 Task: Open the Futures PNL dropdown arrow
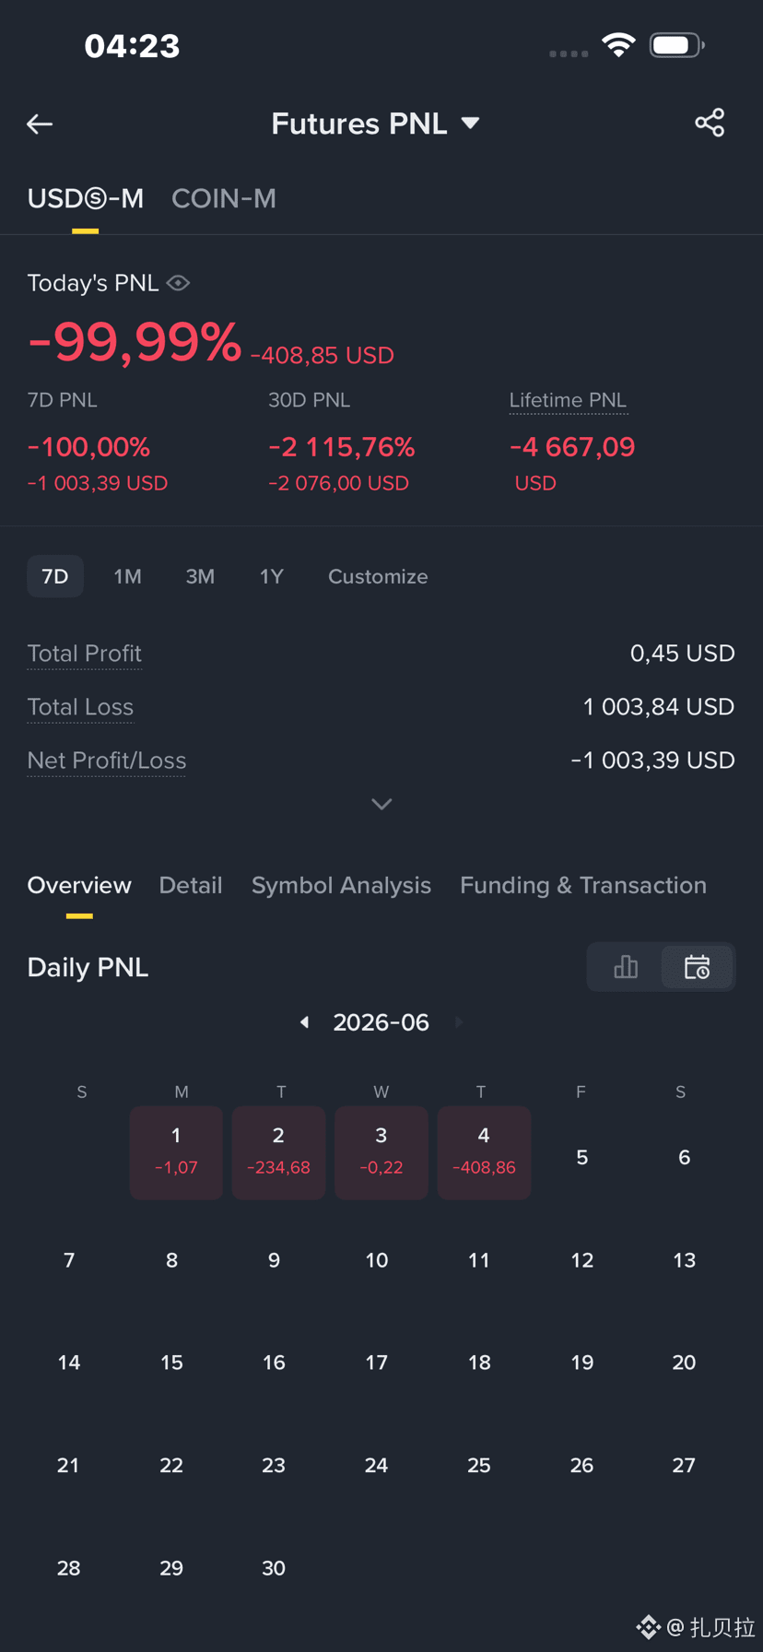(470, 124)
